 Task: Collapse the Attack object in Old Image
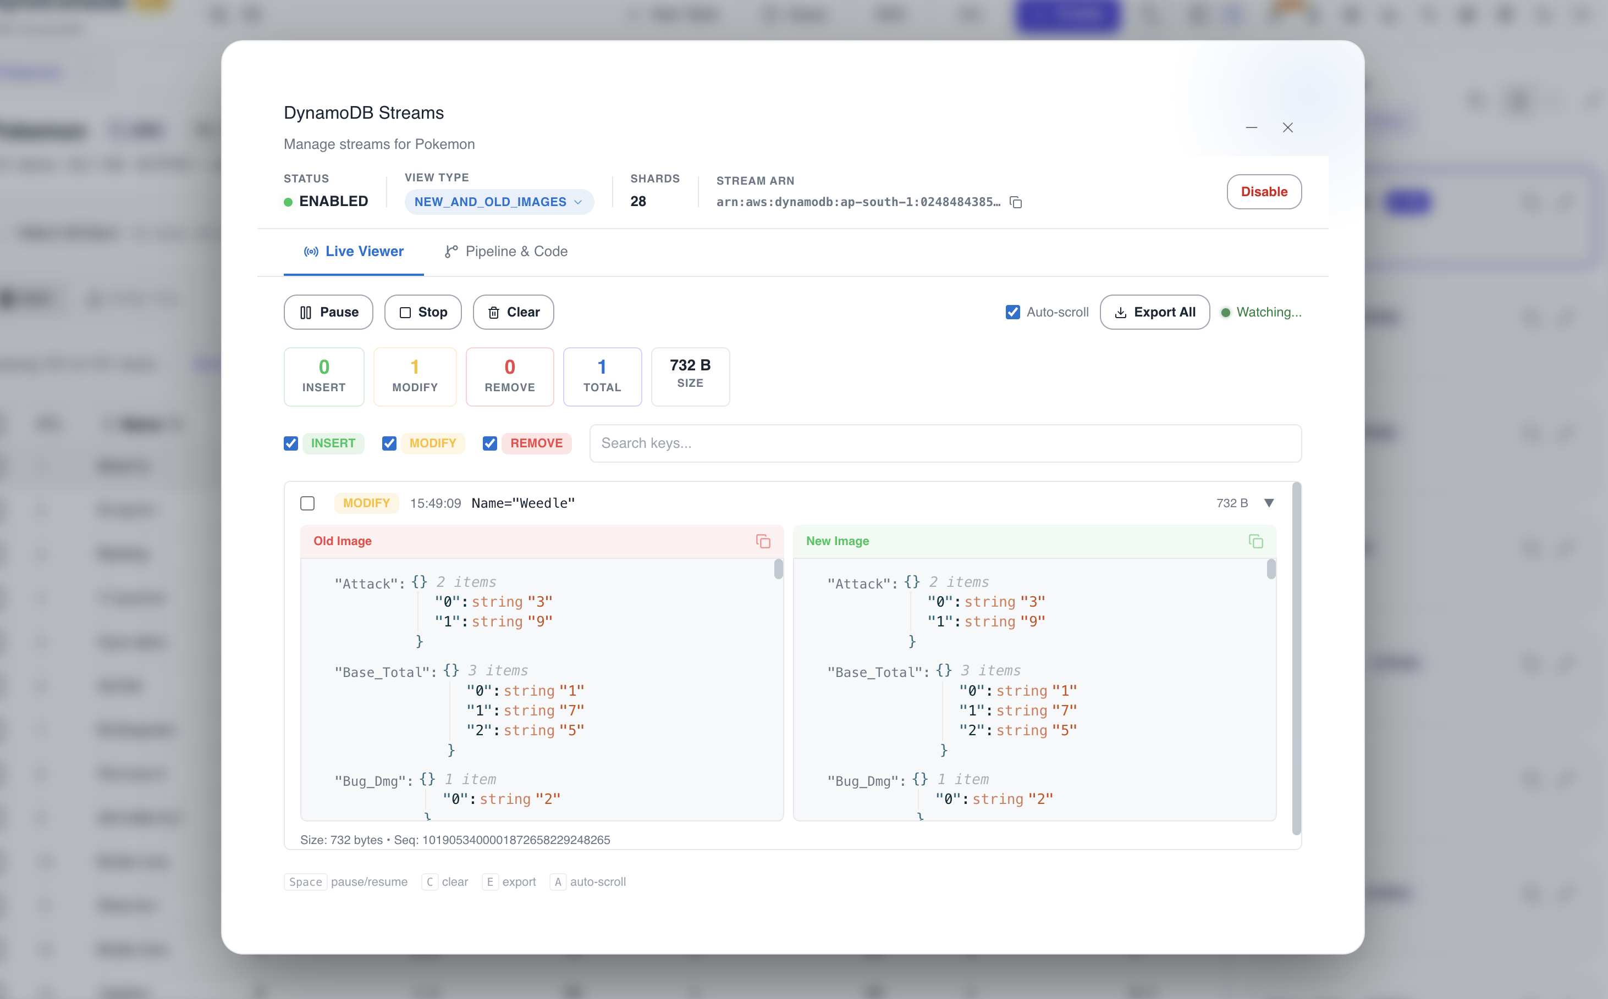click(419, 582)
